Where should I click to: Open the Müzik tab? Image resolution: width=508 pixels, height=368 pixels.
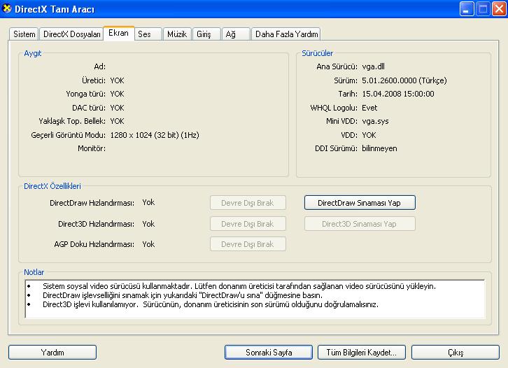177,34
